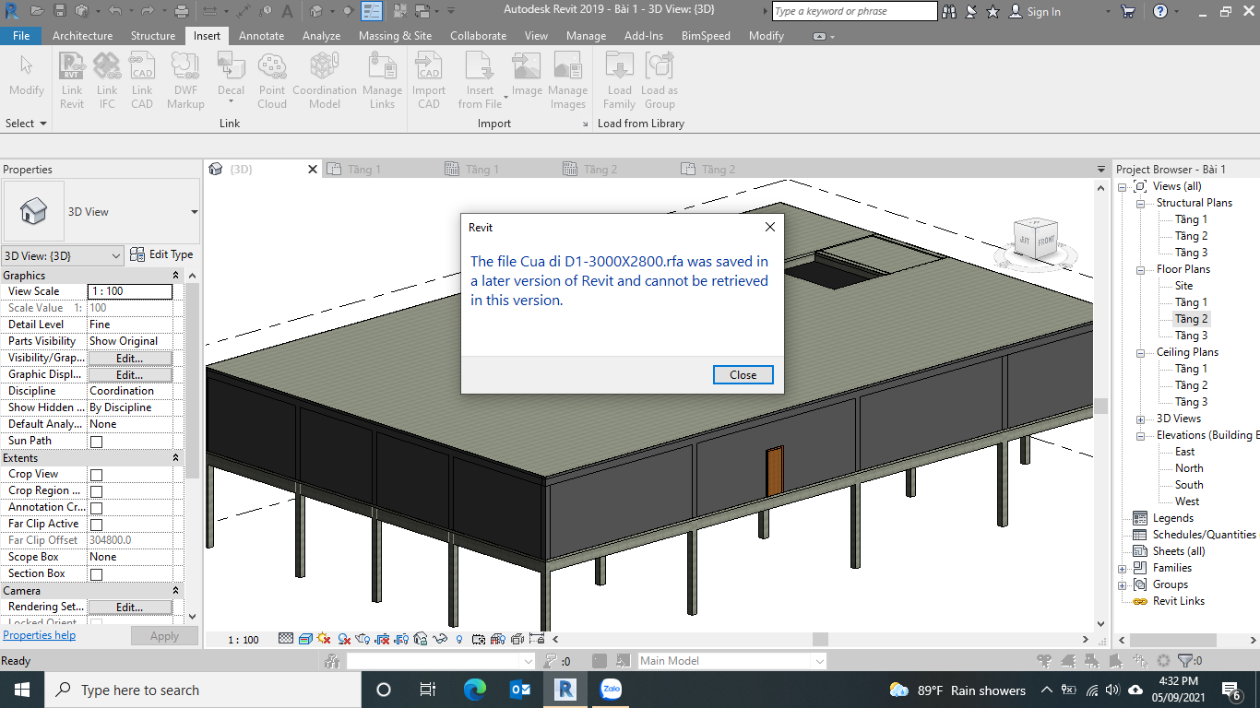This screenshot has width=1260, height=708.
Task: Click the ViewCube FRONT face
Action: coord(1046,241)
